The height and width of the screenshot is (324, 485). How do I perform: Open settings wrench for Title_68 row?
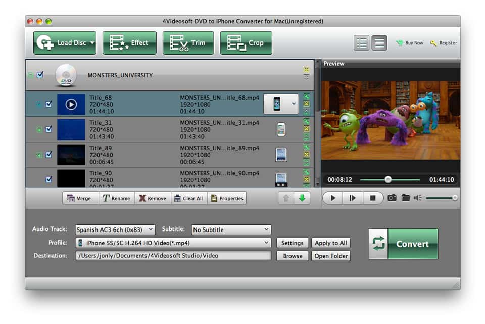[306, 96]
